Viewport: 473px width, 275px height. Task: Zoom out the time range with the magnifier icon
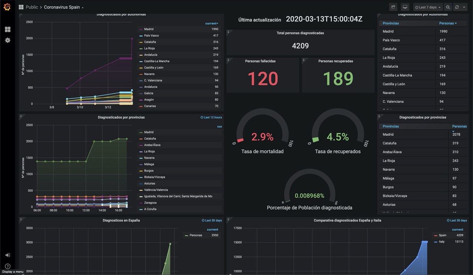click(x=448, y=7)
